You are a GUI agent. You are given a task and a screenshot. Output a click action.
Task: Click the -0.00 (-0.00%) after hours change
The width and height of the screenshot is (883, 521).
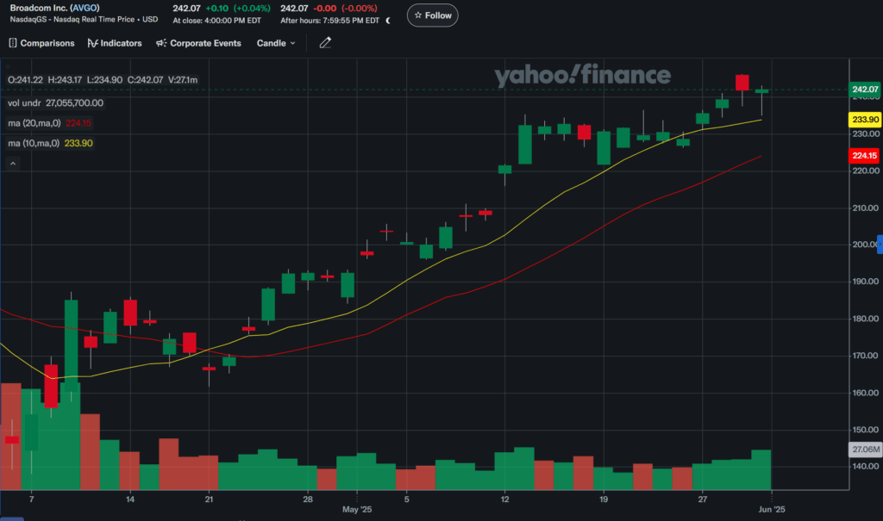click(345, 9)
